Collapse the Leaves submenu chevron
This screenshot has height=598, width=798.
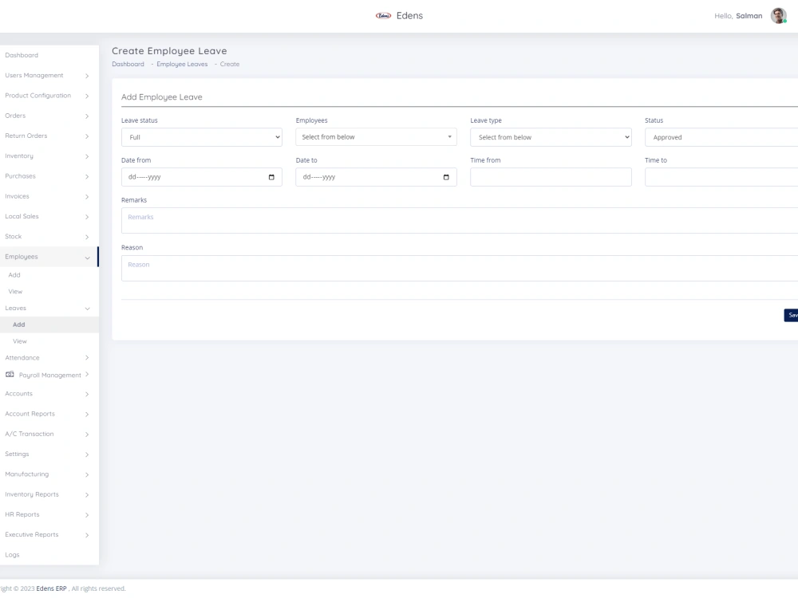[87, 309]
